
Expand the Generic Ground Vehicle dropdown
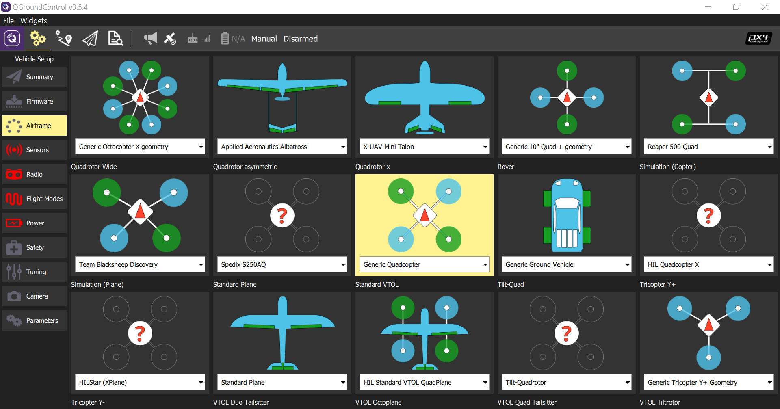pos(567,264)
